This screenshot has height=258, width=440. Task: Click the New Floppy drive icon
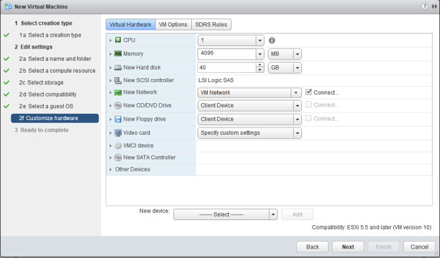[118, 120]
